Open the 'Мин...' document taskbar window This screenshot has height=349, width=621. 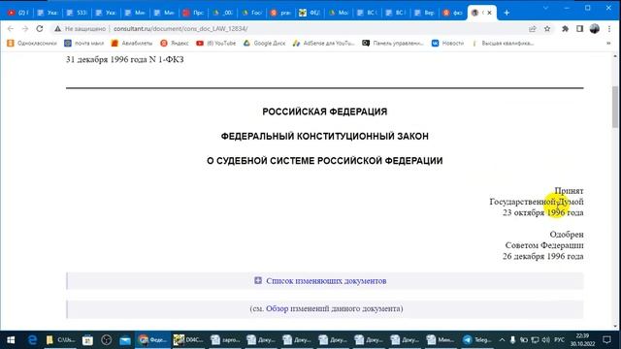pos(441,340)
